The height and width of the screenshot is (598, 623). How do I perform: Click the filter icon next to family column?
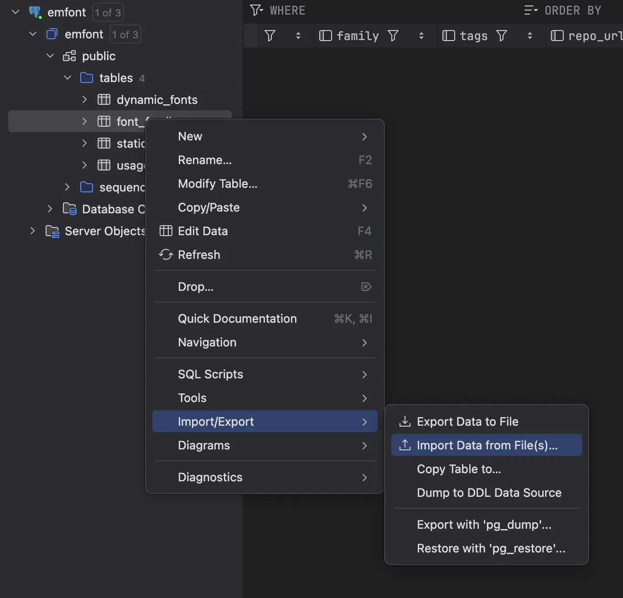pos(393,36)
